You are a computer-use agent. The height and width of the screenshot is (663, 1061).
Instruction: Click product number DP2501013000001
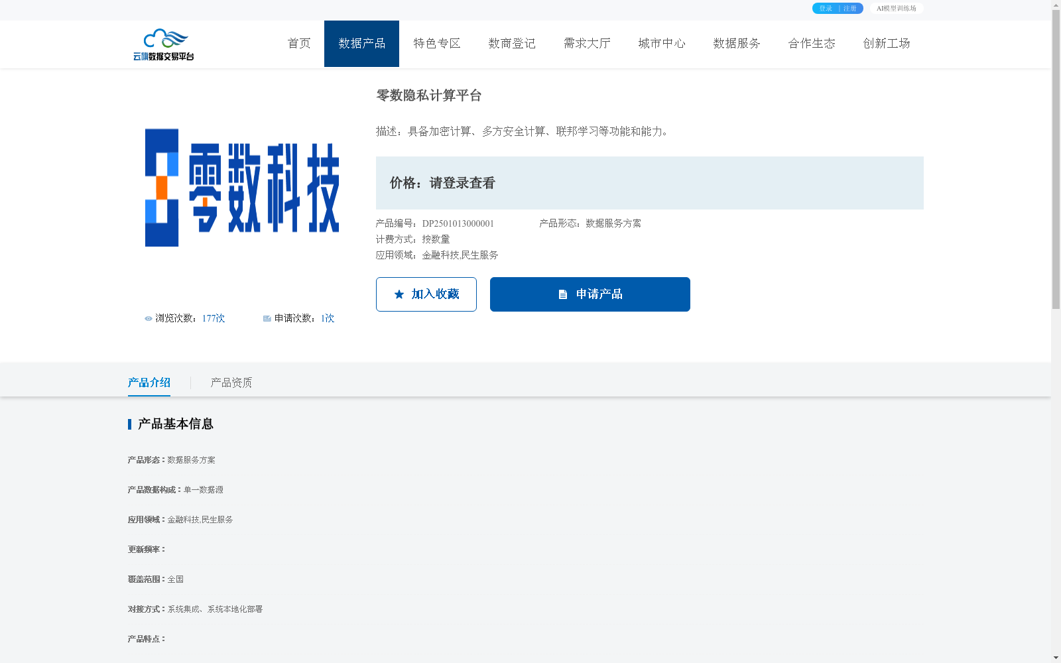click(x=458, y=223)
